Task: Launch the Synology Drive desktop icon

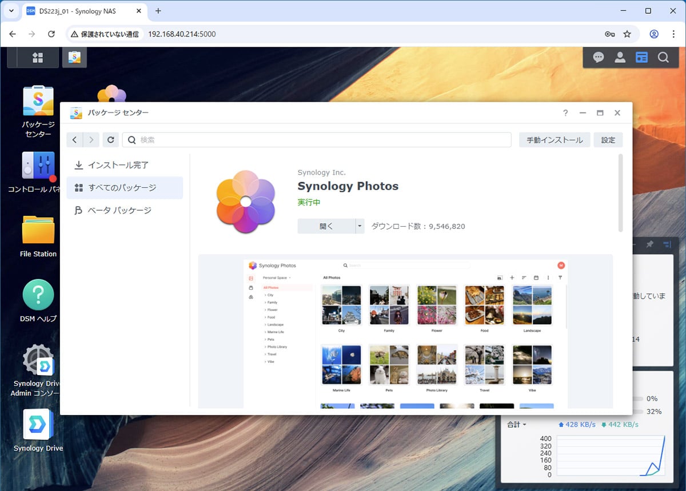Action: [38, 425]
